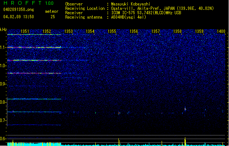
Task: Click the yellow power spike near 1355
Action: click(119, 142)
